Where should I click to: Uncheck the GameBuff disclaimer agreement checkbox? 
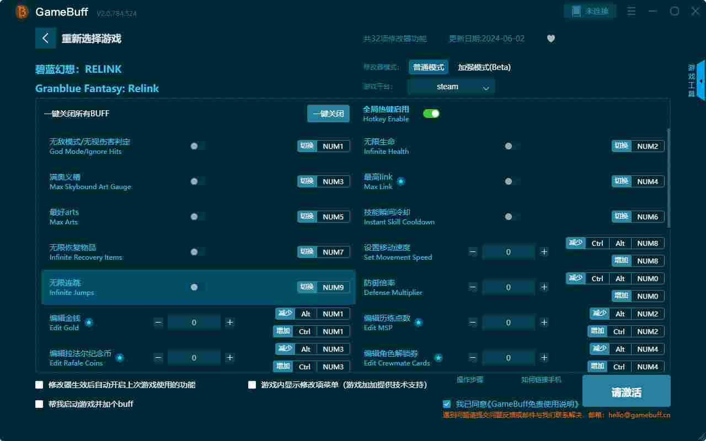[x=447, y=404]
